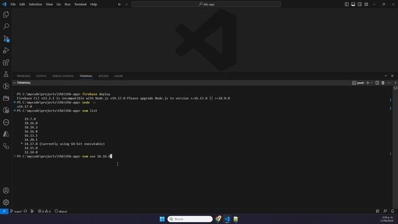Switch to the DEBUG CONSOLE tab

63,76
